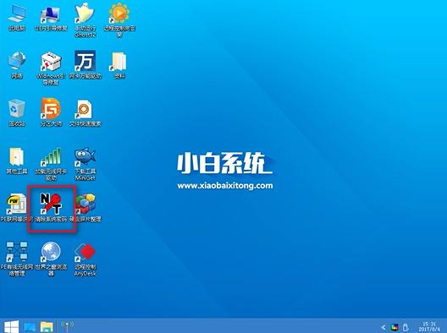Viewport: 447px width, 333px height.
Task: Open the PE wired wireless network manager icon
Action: click(17, 259)
